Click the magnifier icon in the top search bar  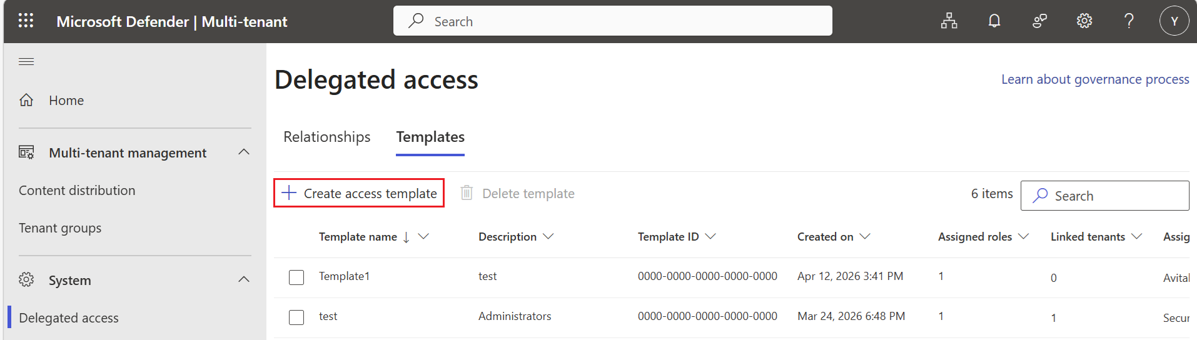click(416, 21)
